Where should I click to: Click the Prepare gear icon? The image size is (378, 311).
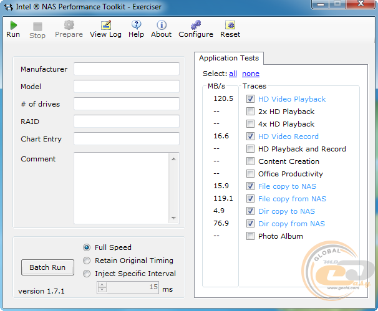(69, 25)
